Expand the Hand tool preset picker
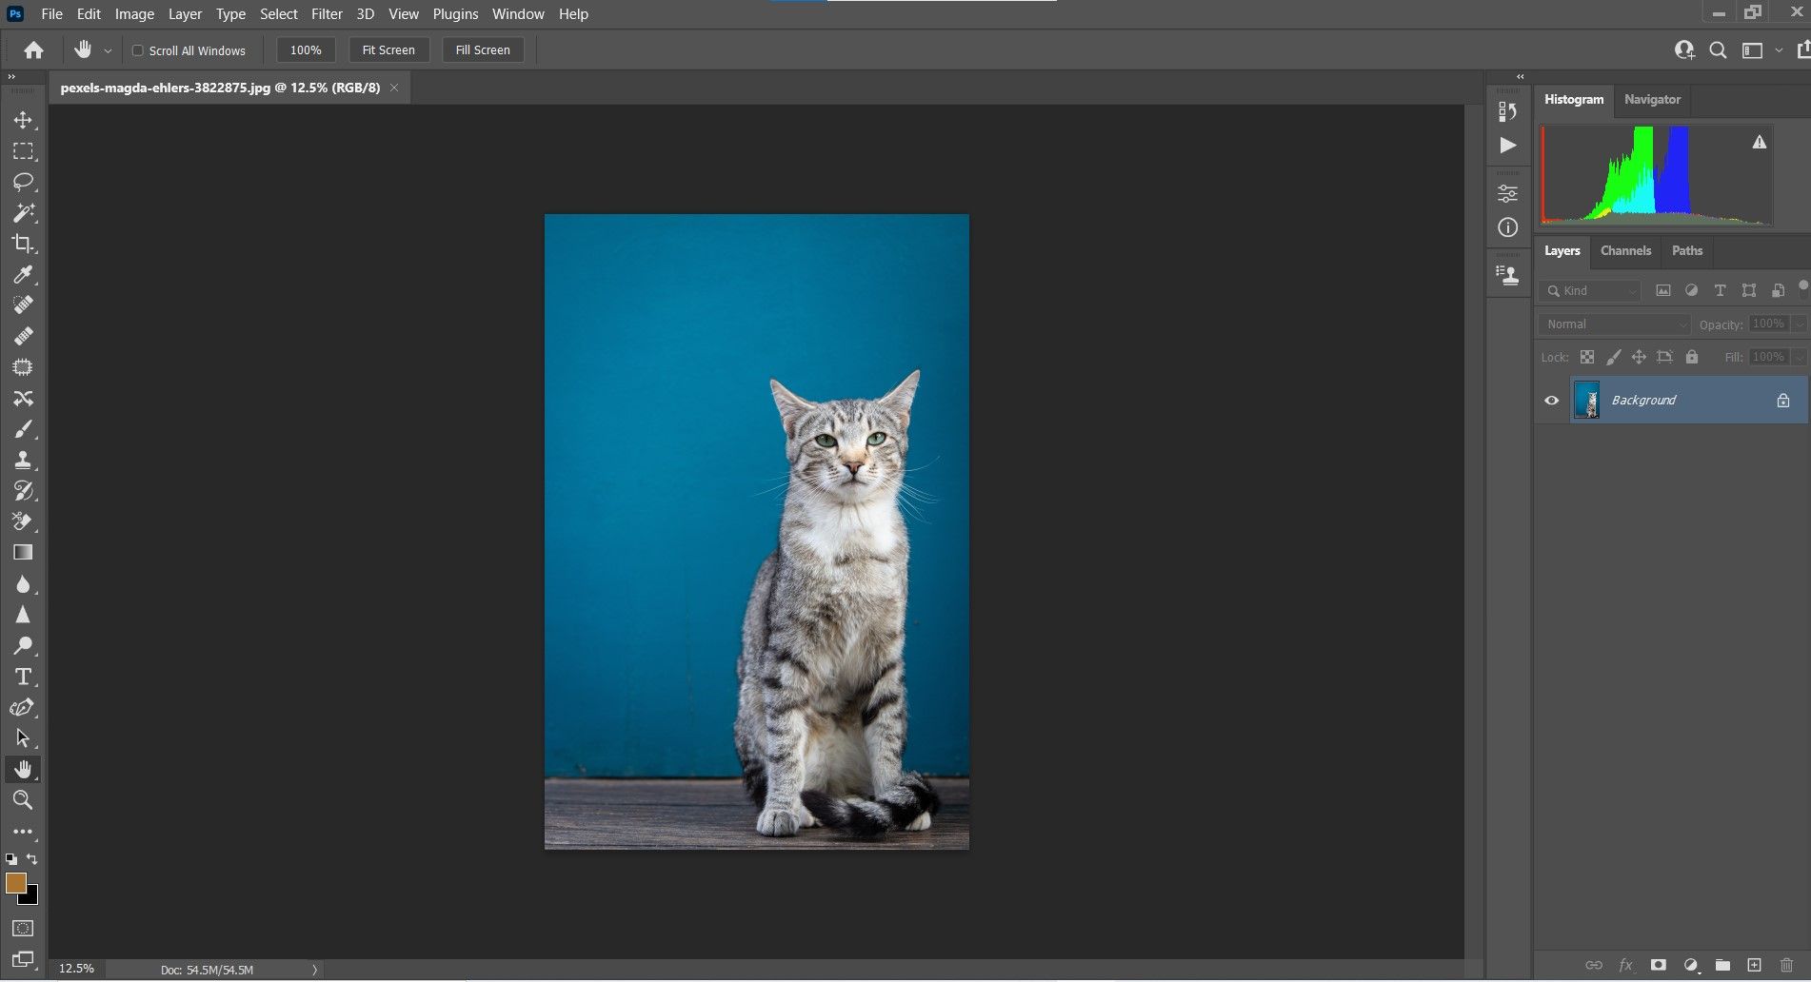The height and width of the screenshot is (982, 1811). pos(108,50)
